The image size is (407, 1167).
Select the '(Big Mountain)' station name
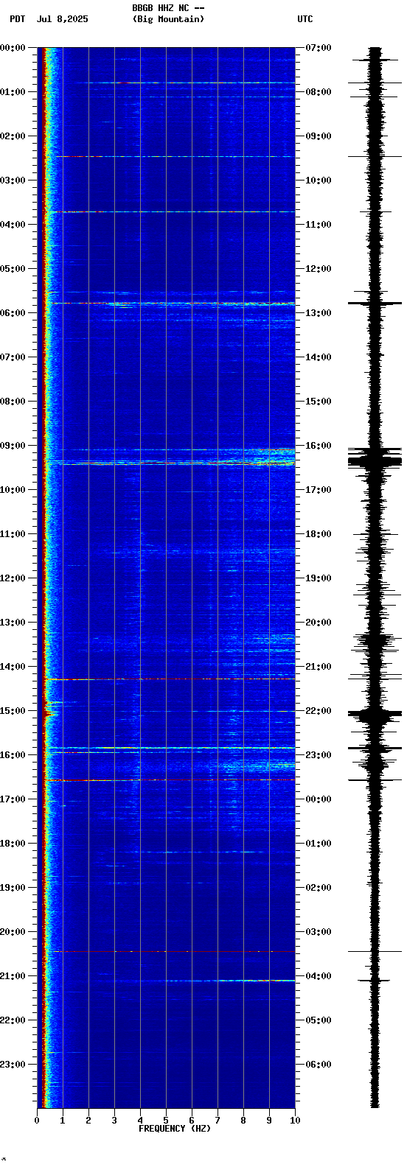(x=168, y=19)
